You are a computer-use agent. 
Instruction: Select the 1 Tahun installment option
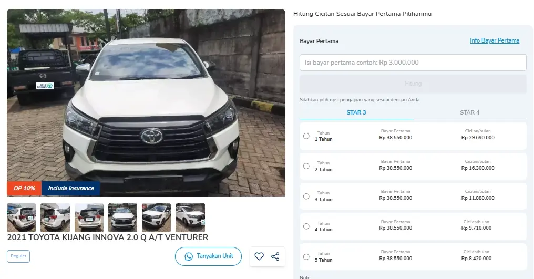click(306, 136)
